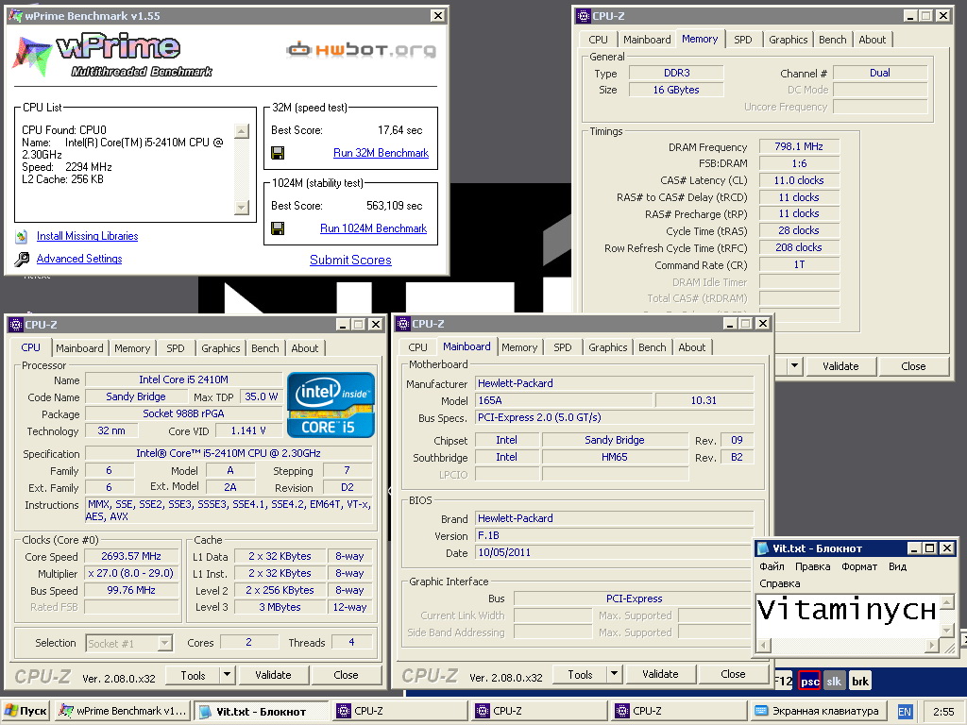The width and height of the screenshot is (967, 725).
Task: Open Mainboard tab in the CPU window
Action: tap(79, 348)
